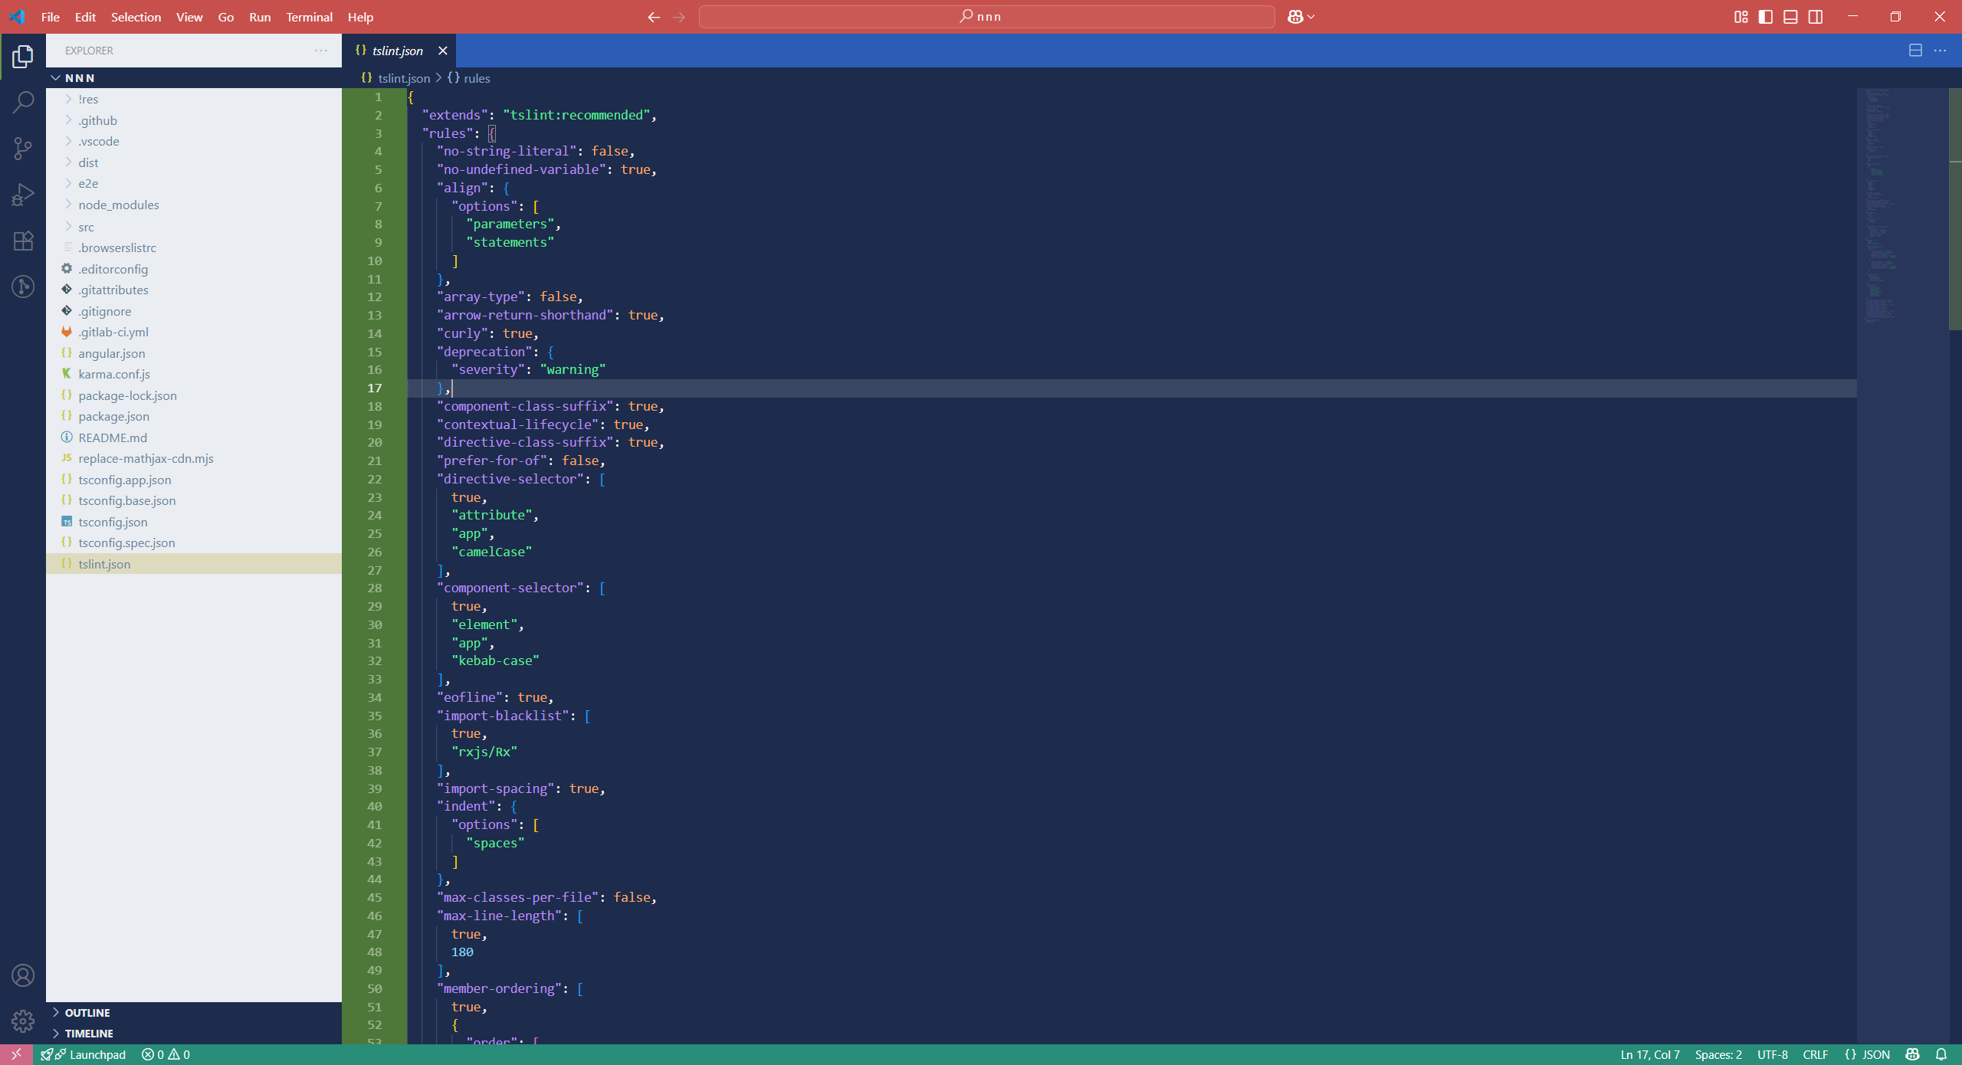Change CRLF end-of-line setting
Image resolution: width=1962 pixels, height=1065 pixels.
tap(1815, 1054)
